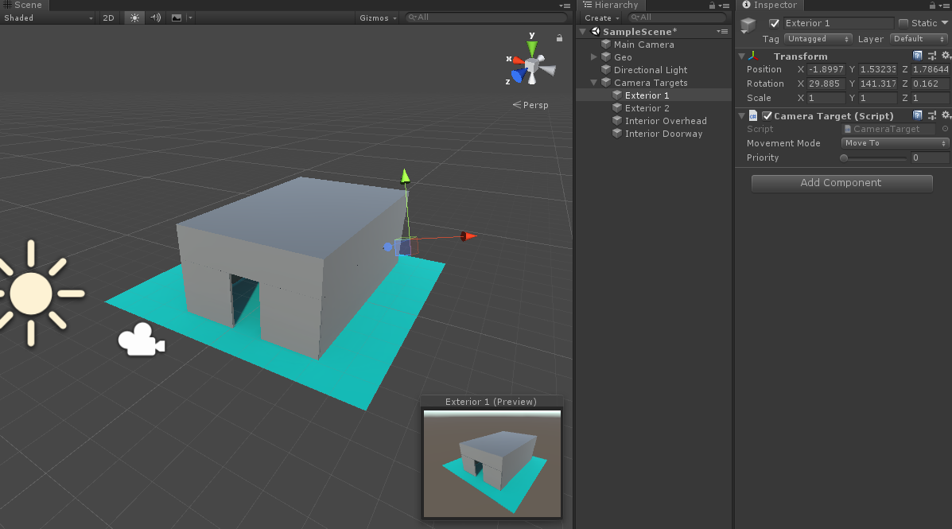Click the Rotation Y value field
The image size is (952, 529).
pos(877,84)
